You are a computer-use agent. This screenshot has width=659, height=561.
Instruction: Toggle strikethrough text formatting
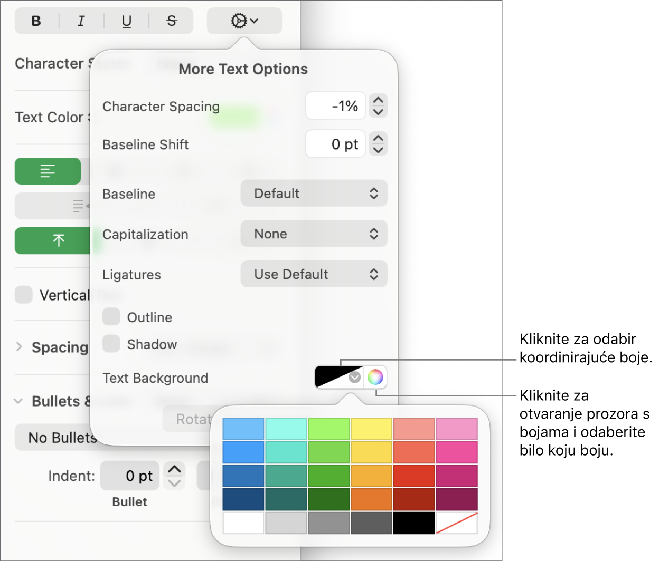172,21
